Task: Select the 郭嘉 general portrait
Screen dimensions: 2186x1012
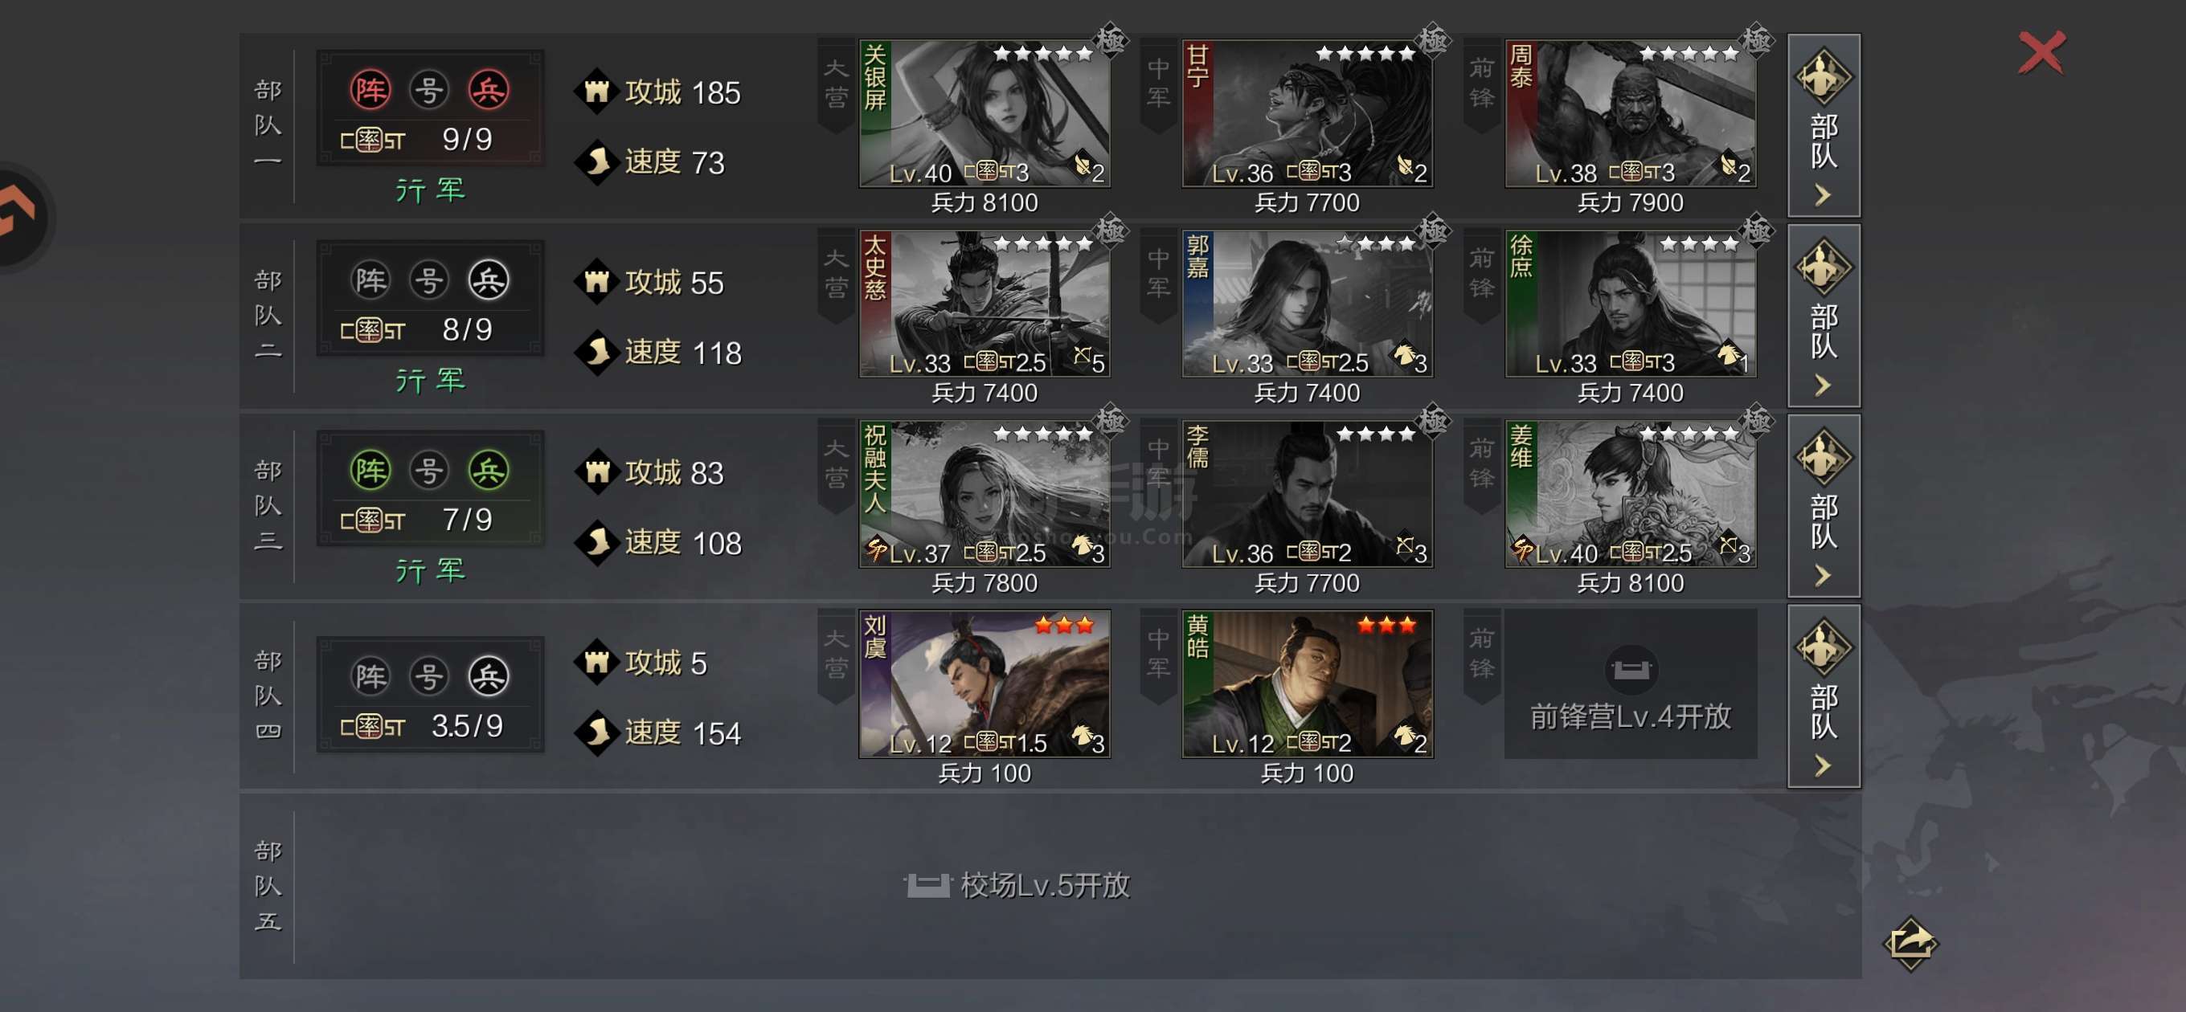Action: (1307, 304)
